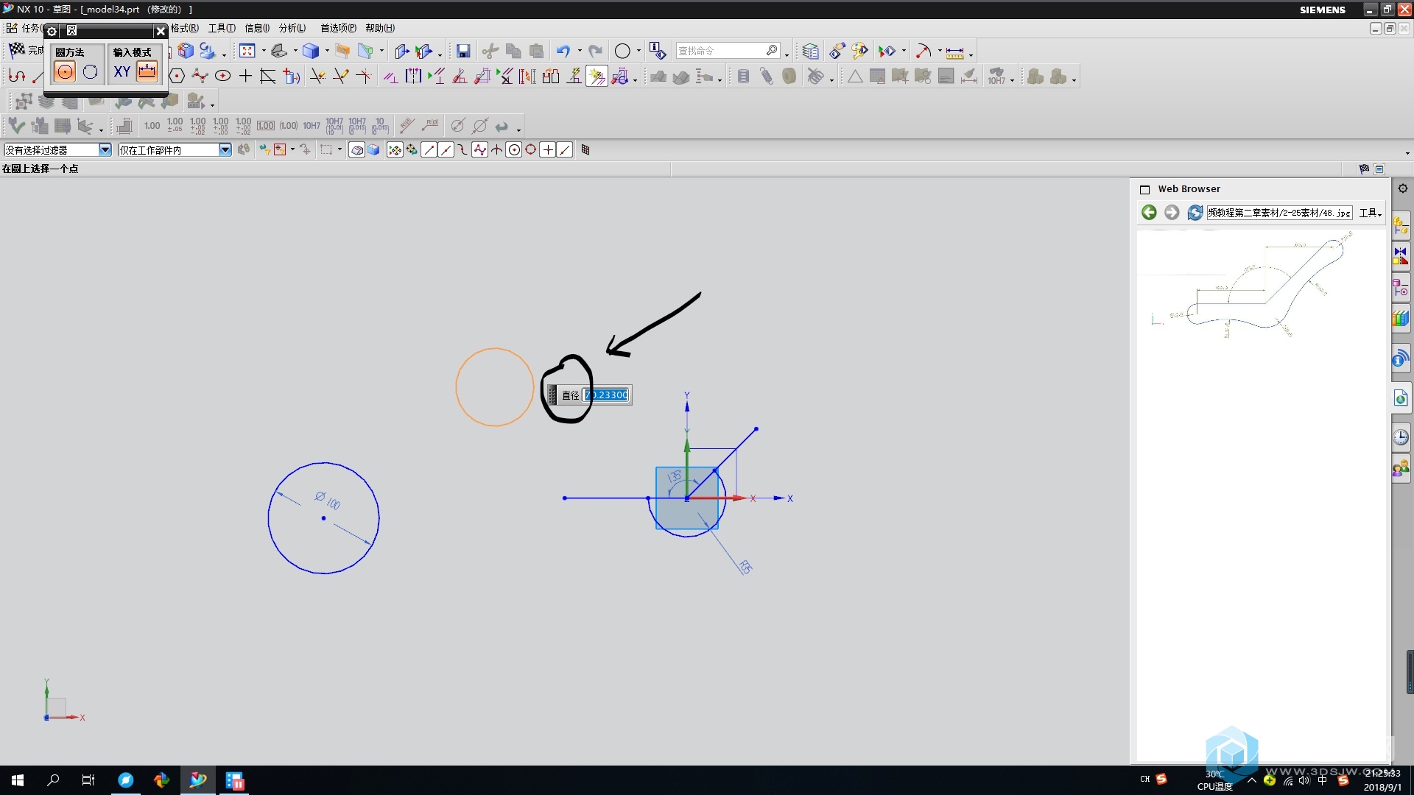Click the Web Browser address field

pyautogui.click(x=1279, y=213)
